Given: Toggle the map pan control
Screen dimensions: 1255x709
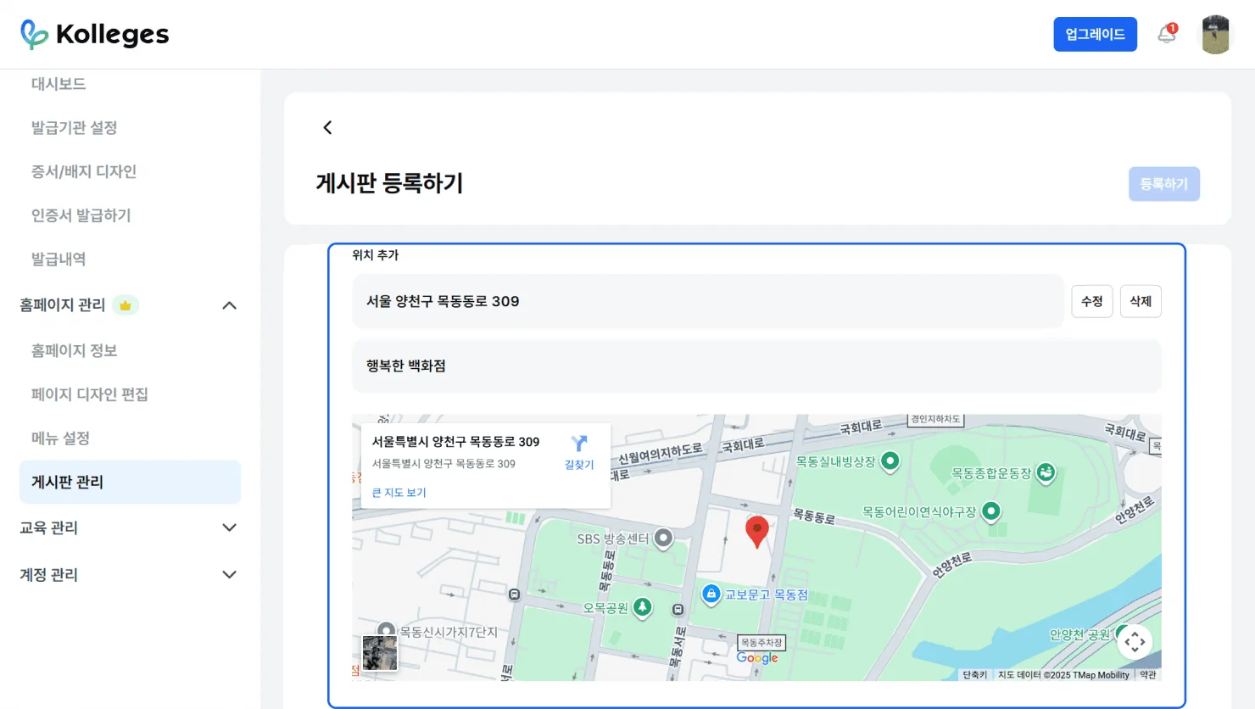Looking at the screenshot, I should (x=1135, y=642).
